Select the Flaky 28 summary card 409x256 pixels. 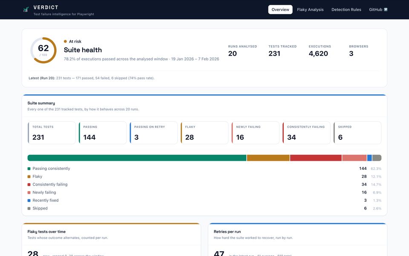point(204,133)
